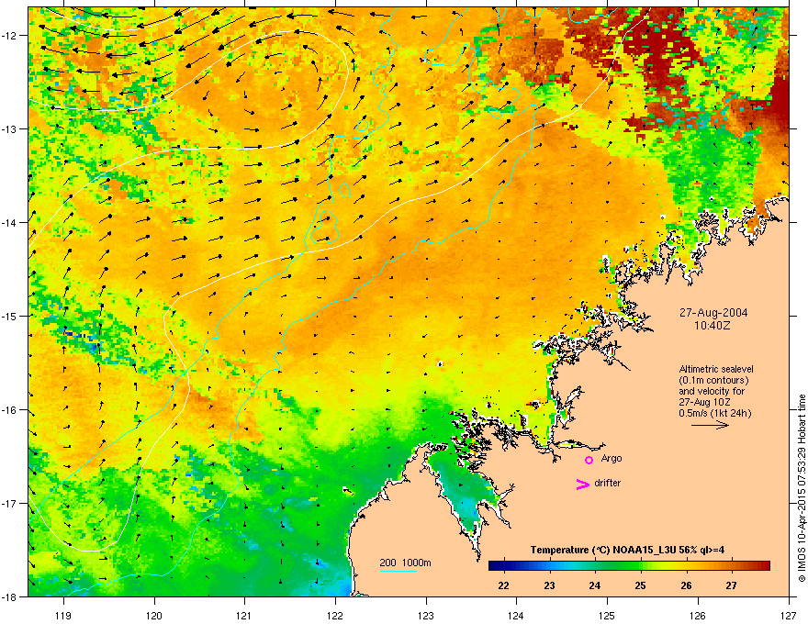Image resolution: width=808 pixels, height=624 pixels.
Task: Click the -16 latitude axis label
Action: [x=9, y=410]
